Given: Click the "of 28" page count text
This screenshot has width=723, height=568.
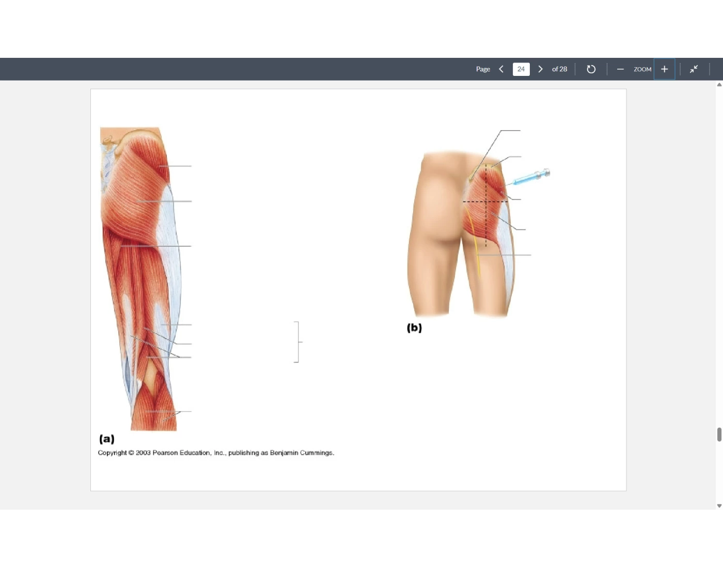Looking at the screenshot, I should pos(559,69).
